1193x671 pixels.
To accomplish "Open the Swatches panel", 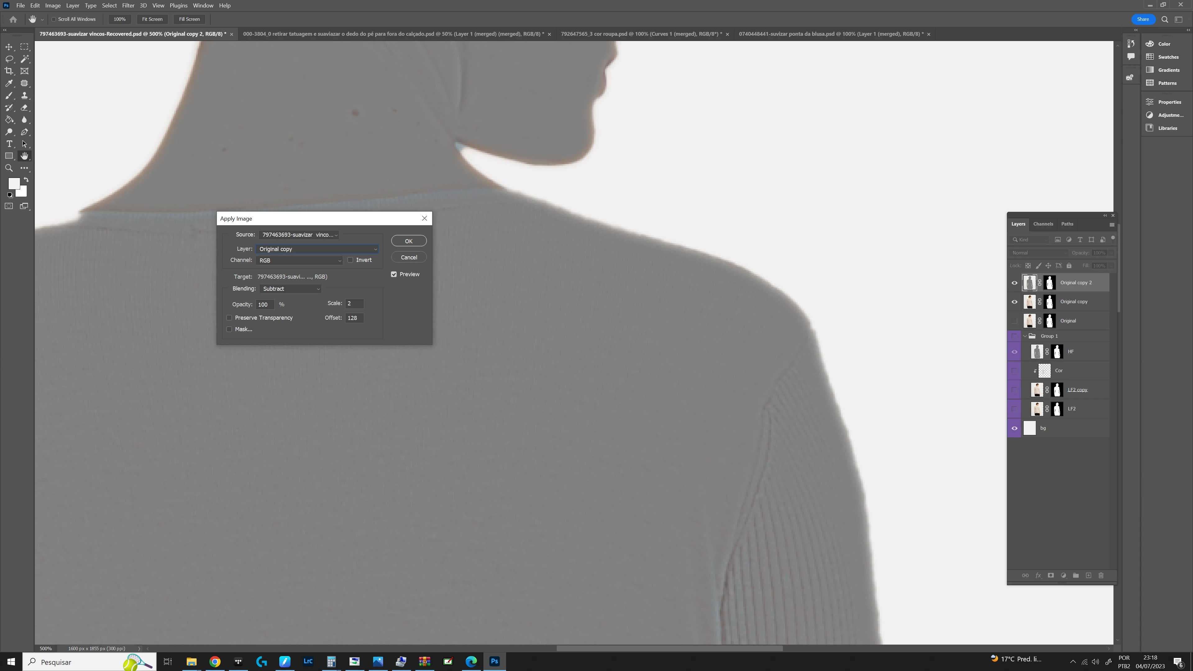I will 1168,57.
